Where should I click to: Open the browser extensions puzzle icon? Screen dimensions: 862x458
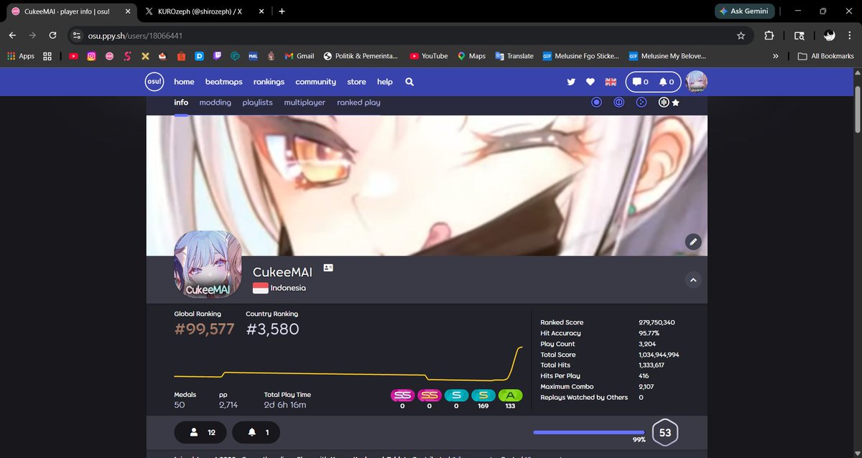pyautogui.click(x=769, y=35)
